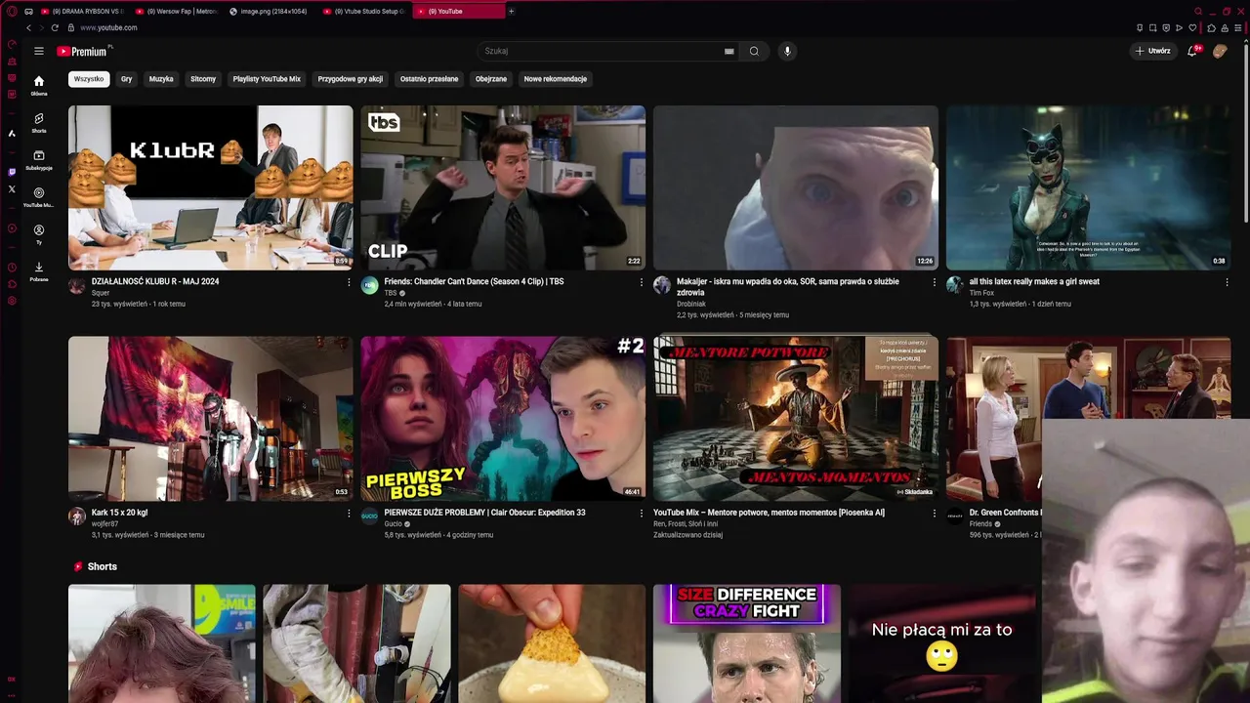Open Subskrypcje in the left sidebar
1250x703 pixels.
pyautogui.click(x=39, y=159)
